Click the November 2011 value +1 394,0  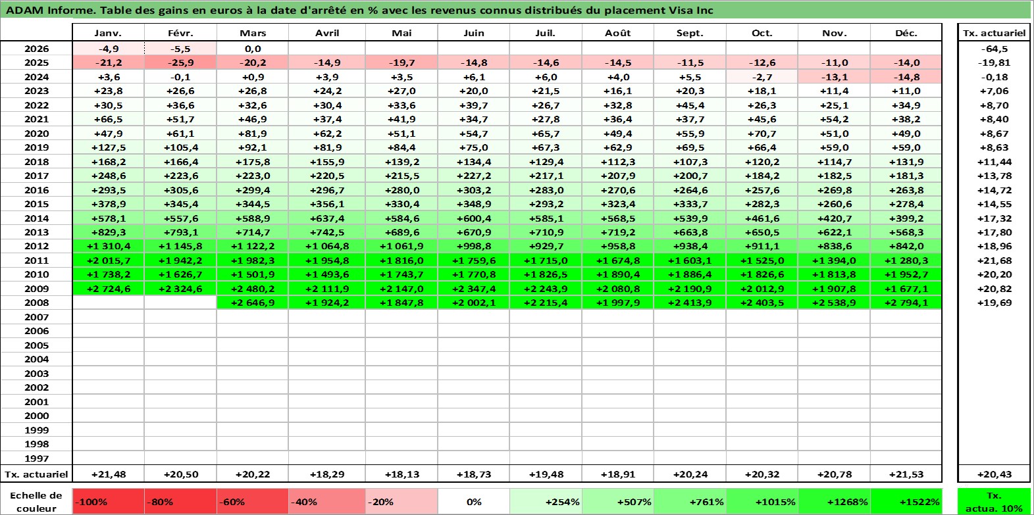click(834, 260)
